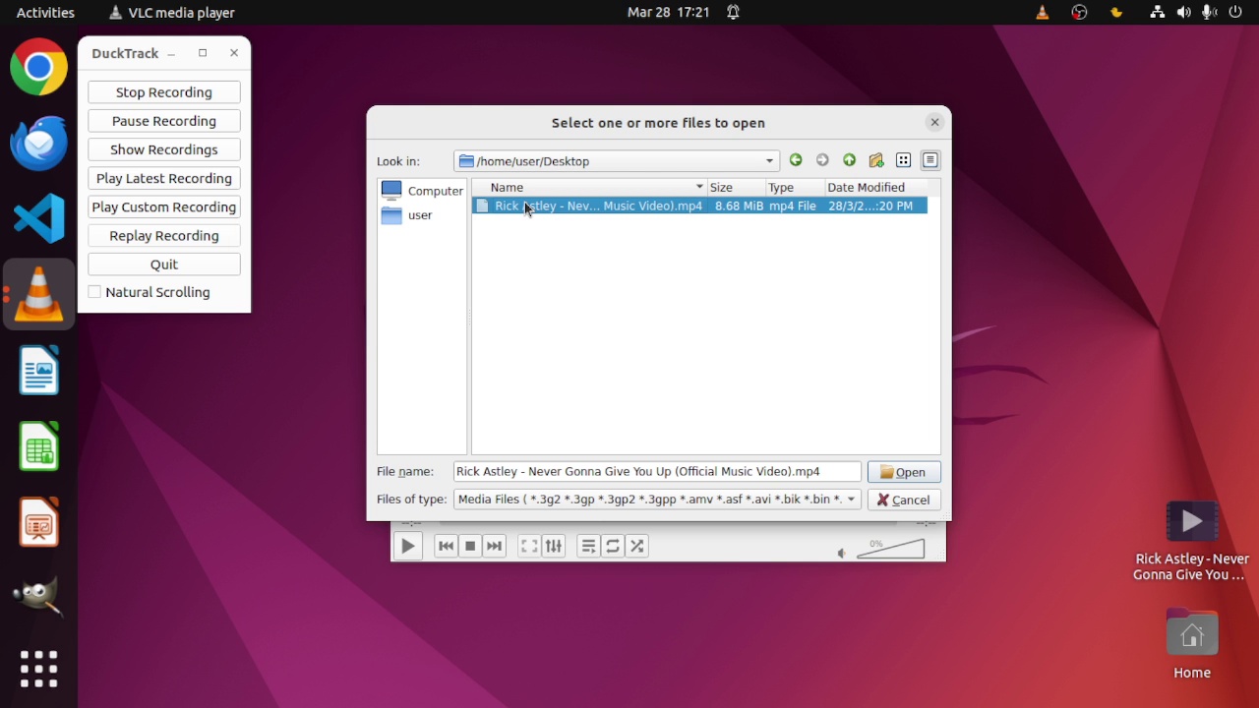Image resolution: width=1259 pixels, height=708 pixels.
Task: Go to parent directory with up arrow
Action: (849, 160)
